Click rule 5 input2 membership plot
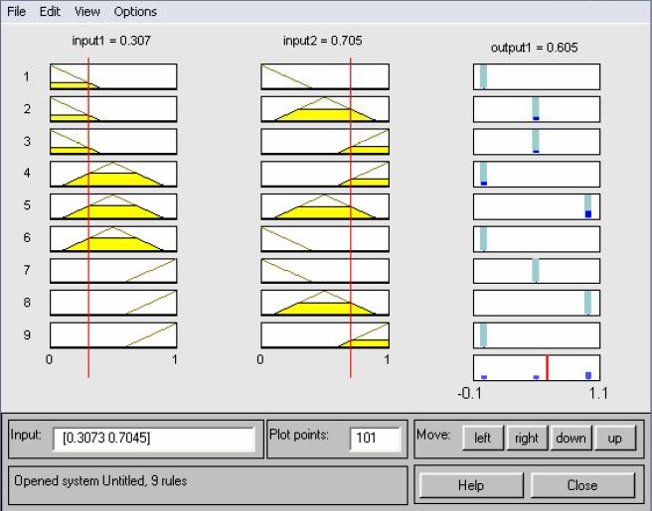652x511 pixels. point(325,206)
